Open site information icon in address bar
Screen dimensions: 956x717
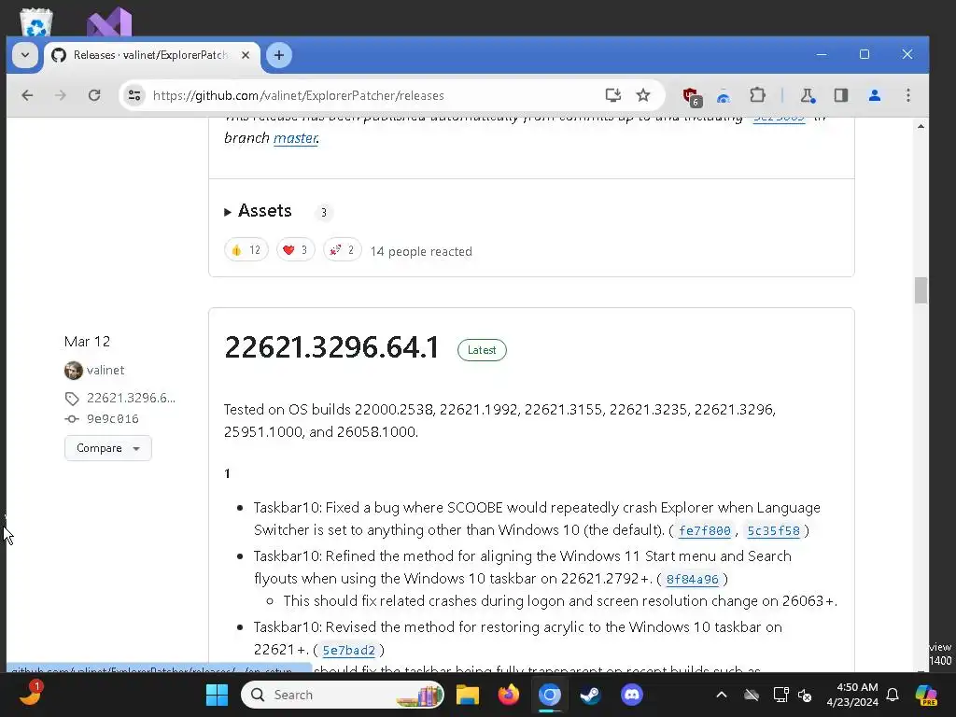pos(134,95)
